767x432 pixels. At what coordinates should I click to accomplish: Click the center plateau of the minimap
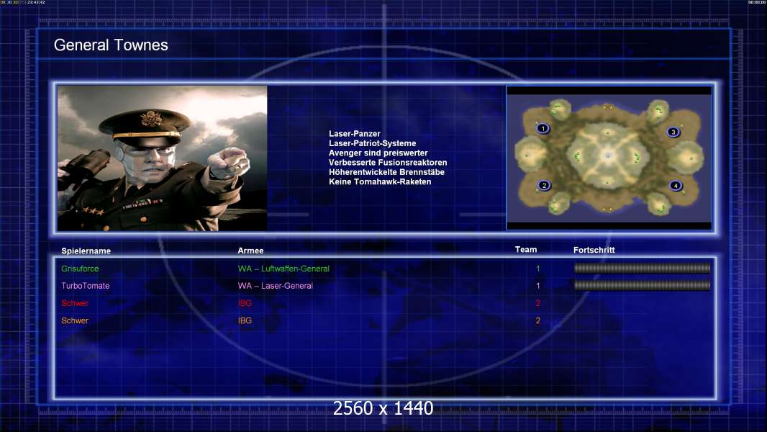tap(607, 156)
